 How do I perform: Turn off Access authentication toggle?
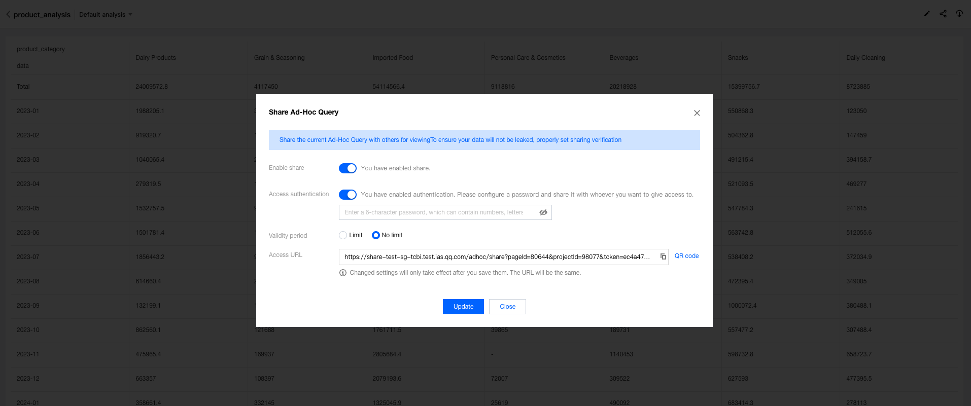tap(348, 195)
